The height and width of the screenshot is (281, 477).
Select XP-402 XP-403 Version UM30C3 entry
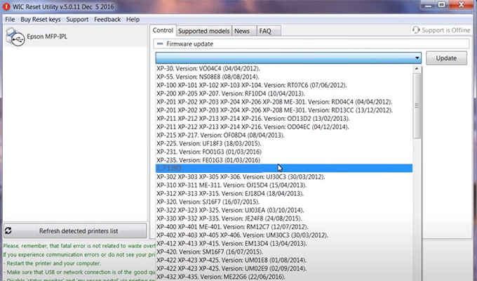(284, 235)
